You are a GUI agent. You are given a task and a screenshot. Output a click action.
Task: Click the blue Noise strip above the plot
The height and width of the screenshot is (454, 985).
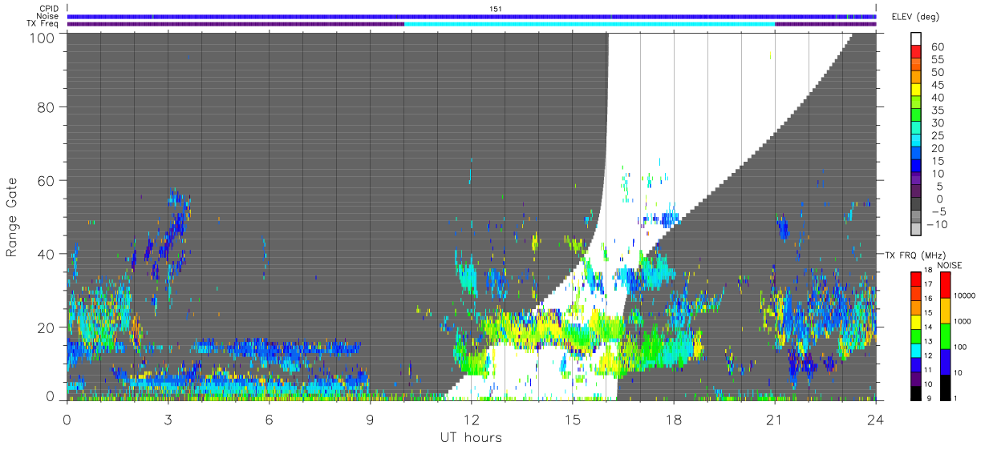tap(472, 16)
